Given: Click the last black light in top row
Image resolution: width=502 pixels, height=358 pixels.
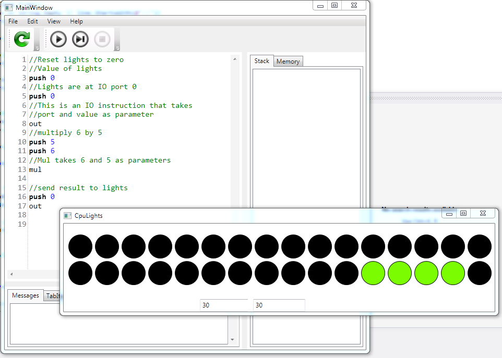Looking at the screenshot, I should point(480,246).
